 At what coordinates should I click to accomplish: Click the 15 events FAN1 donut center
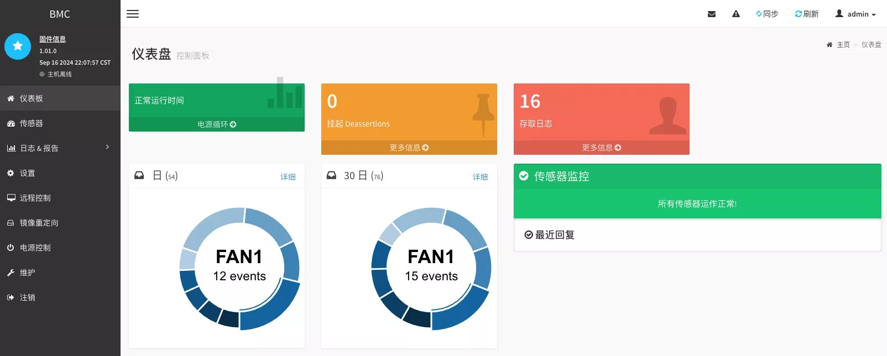431,269
